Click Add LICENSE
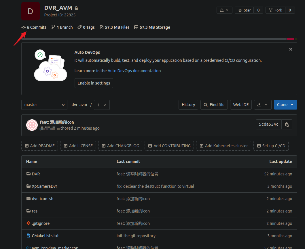 (x=78, y=146)
